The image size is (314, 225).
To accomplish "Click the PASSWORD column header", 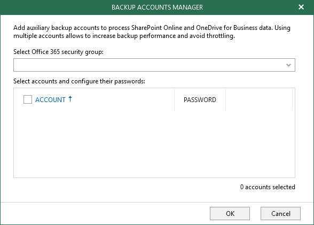I will [x=200, y=100].
